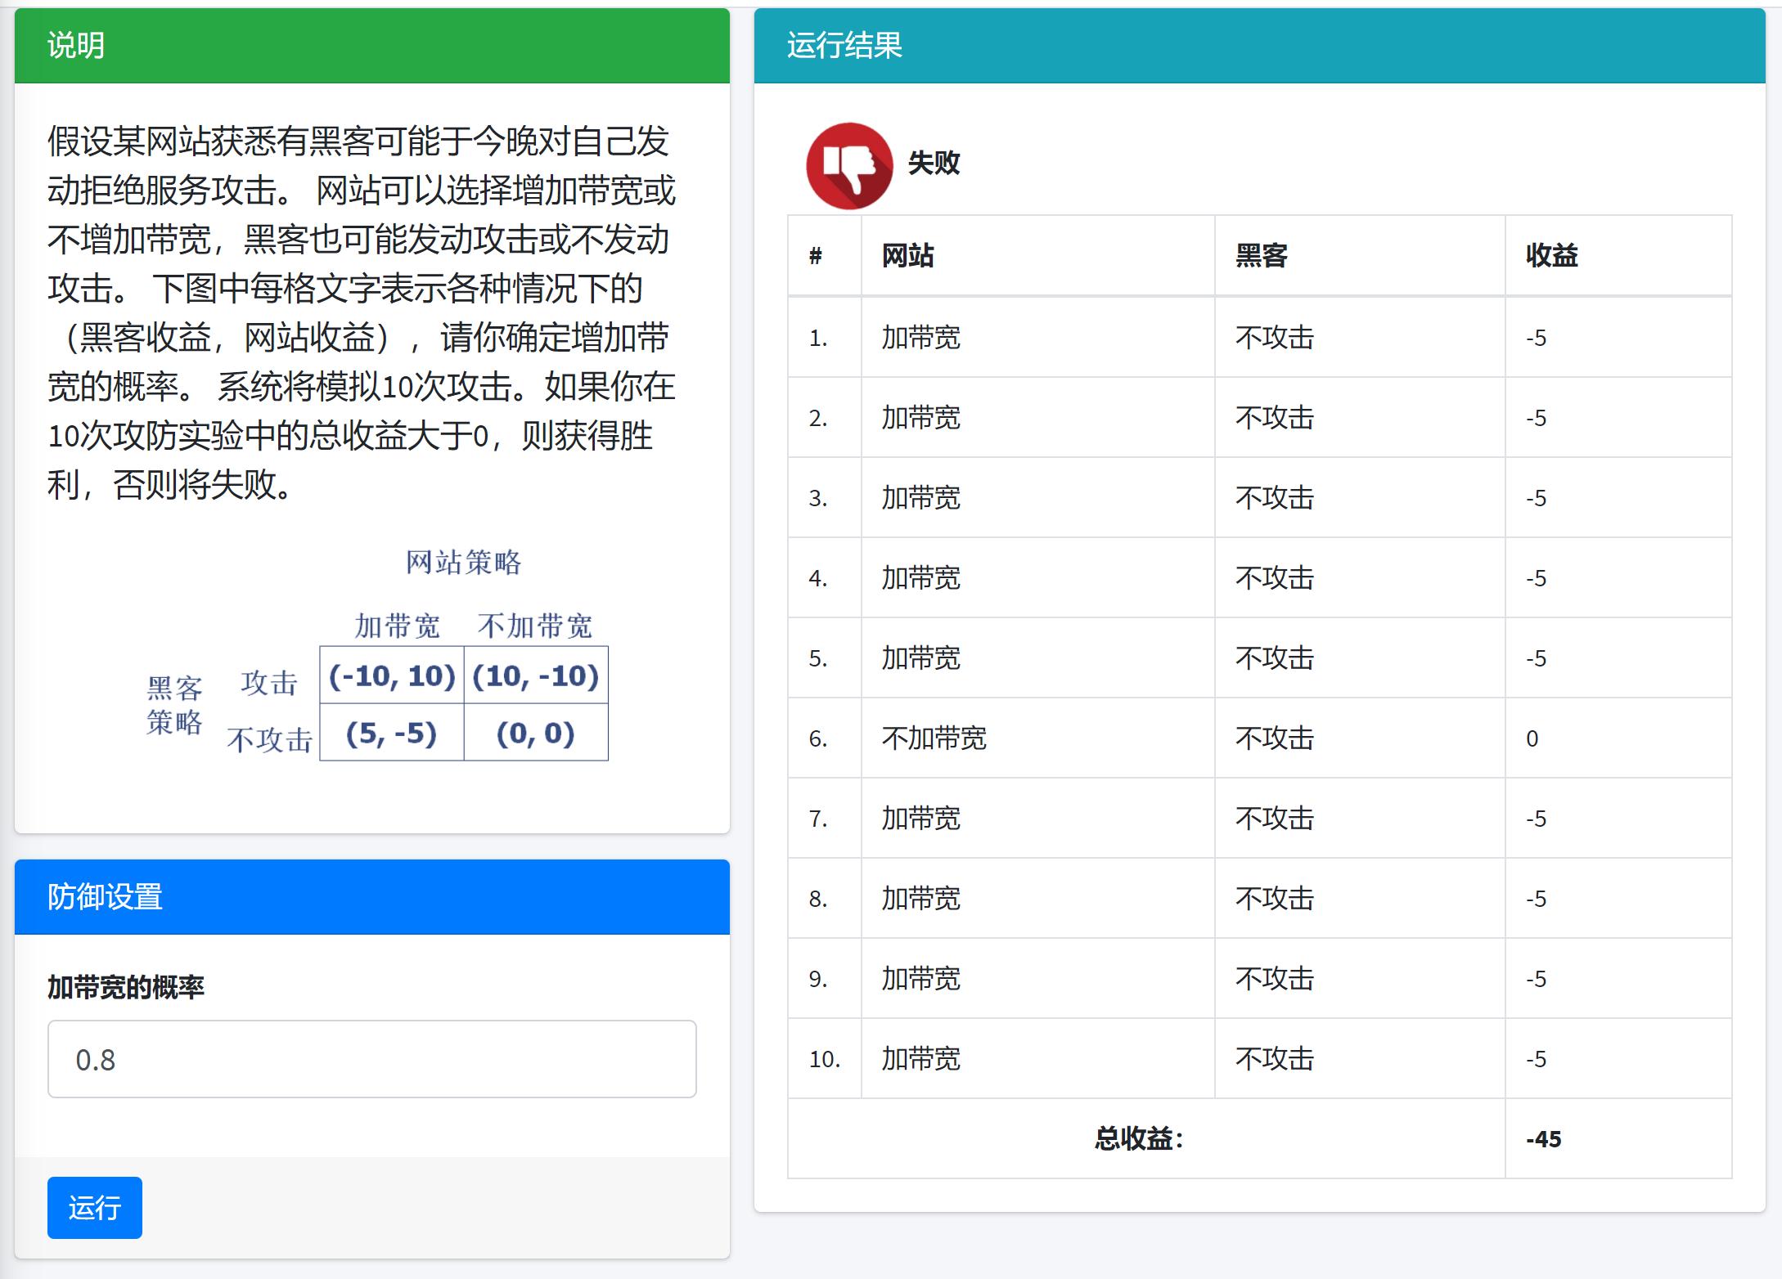Image resolution: width=1782 pixels, height=1279 pixels.
Task: Click the (10, -10) payoff cell
Action: click(x=537, y=675)
